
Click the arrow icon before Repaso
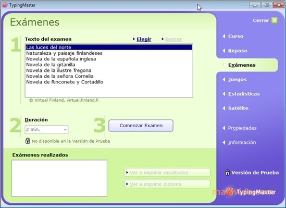(224, 51)
